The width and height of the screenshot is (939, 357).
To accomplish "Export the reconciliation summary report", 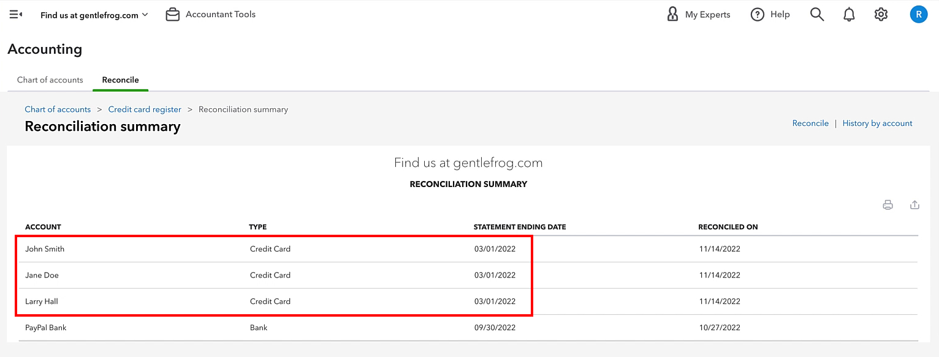I will (x=914, y=205).
